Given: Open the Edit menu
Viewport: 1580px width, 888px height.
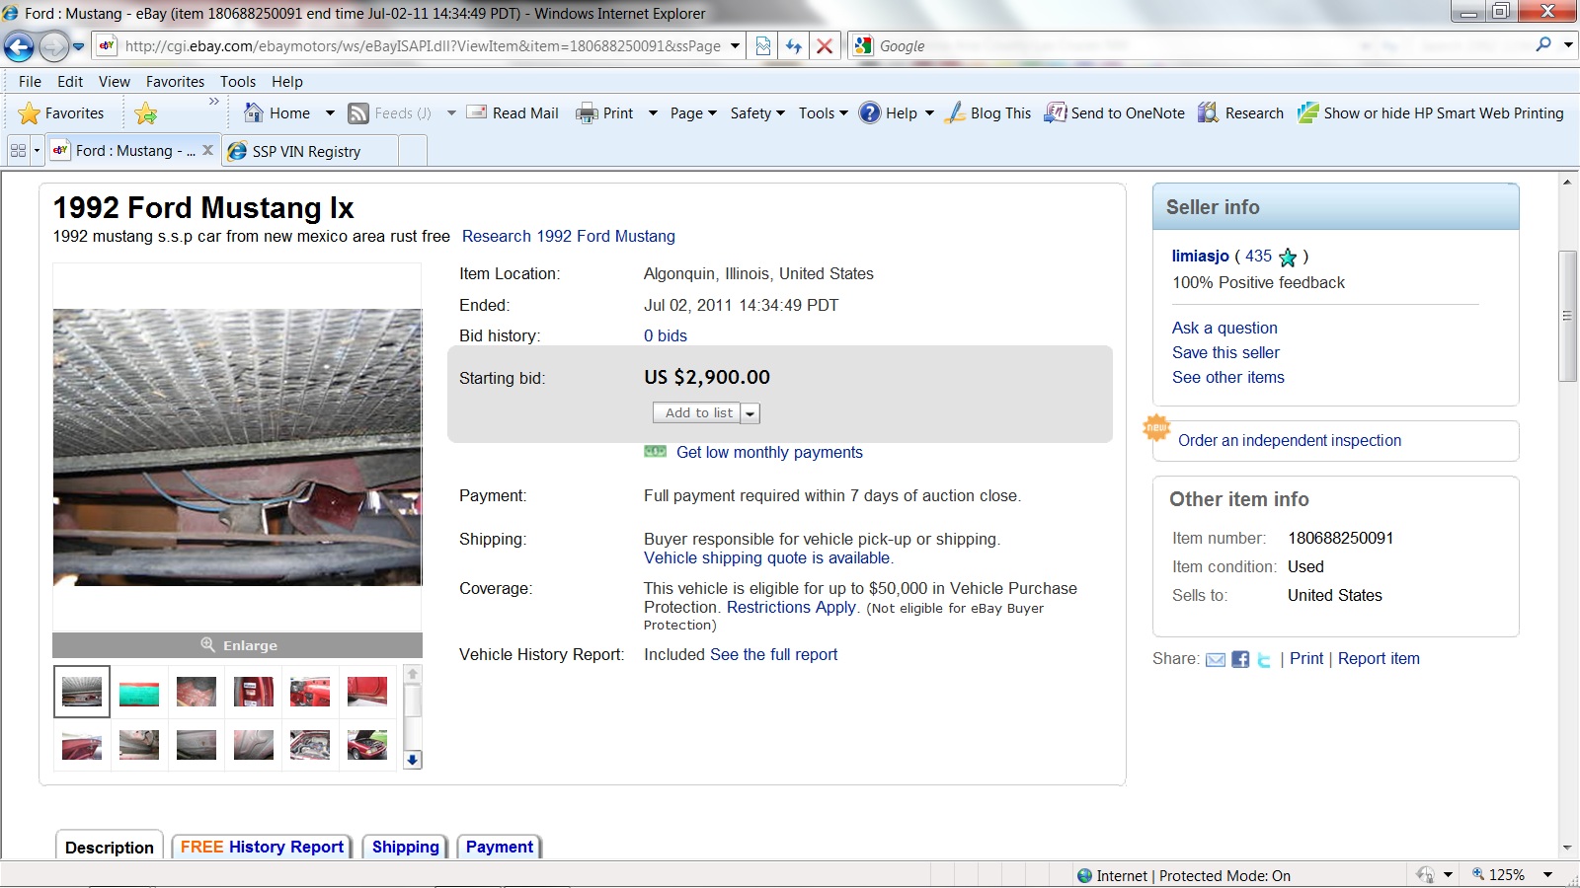Looking at the screenshot, I should (x=70, y=81).
